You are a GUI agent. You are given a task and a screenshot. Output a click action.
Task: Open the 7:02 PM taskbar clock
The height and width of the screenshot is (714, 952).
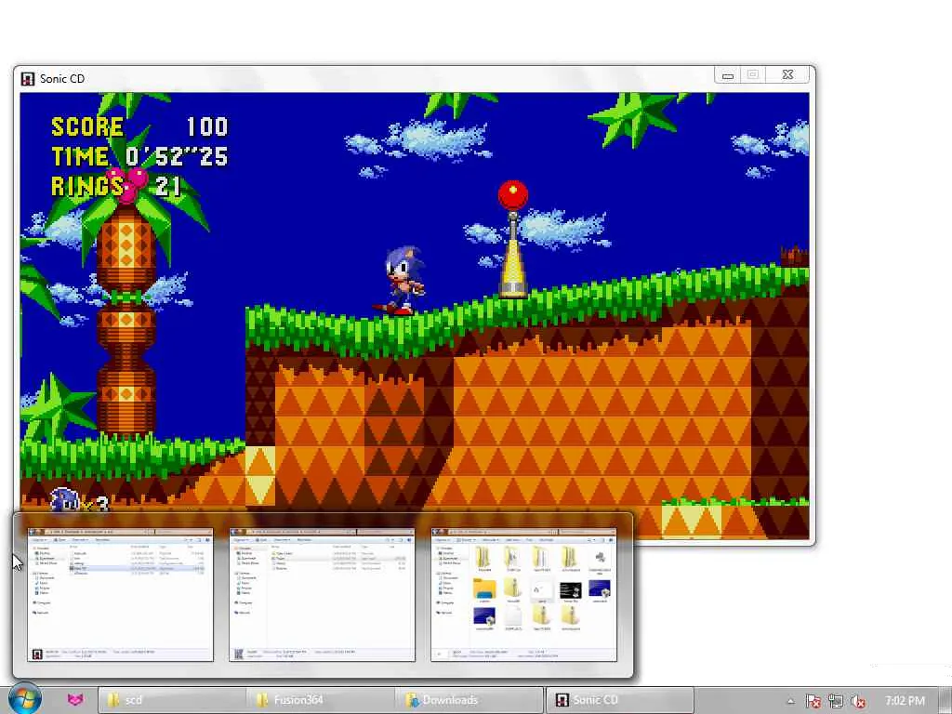click(x=905, y=701)
